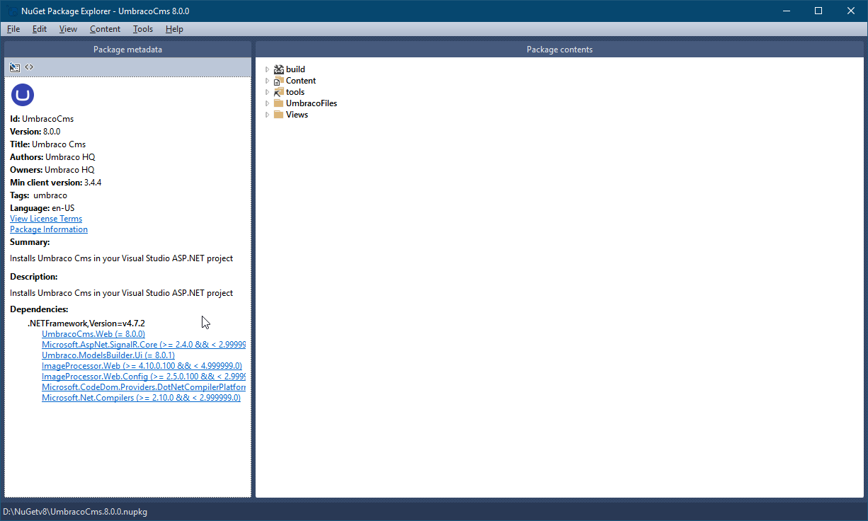Screen dimensions: 868x521
Task: Select the Content tree item label
Action: coord(301,81)
